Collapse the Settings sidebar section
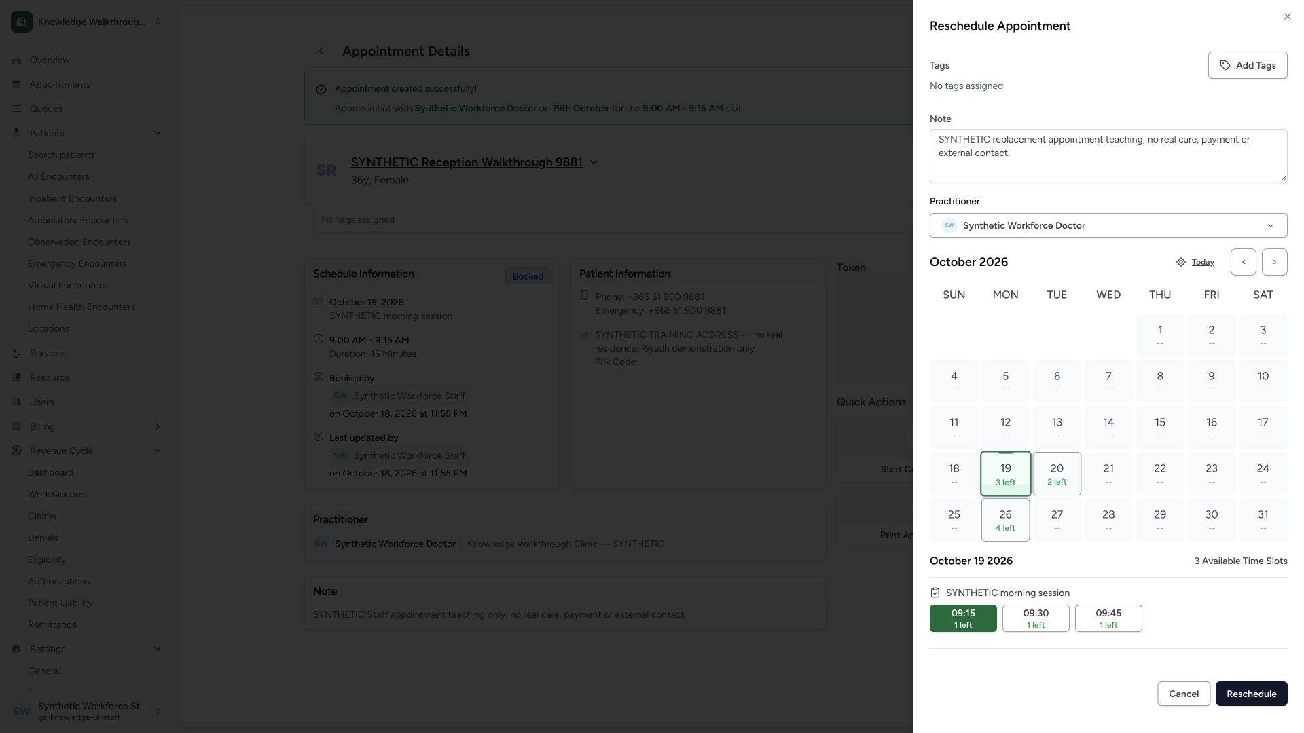Screen dimensions: 1304x733 pos(86,649)
